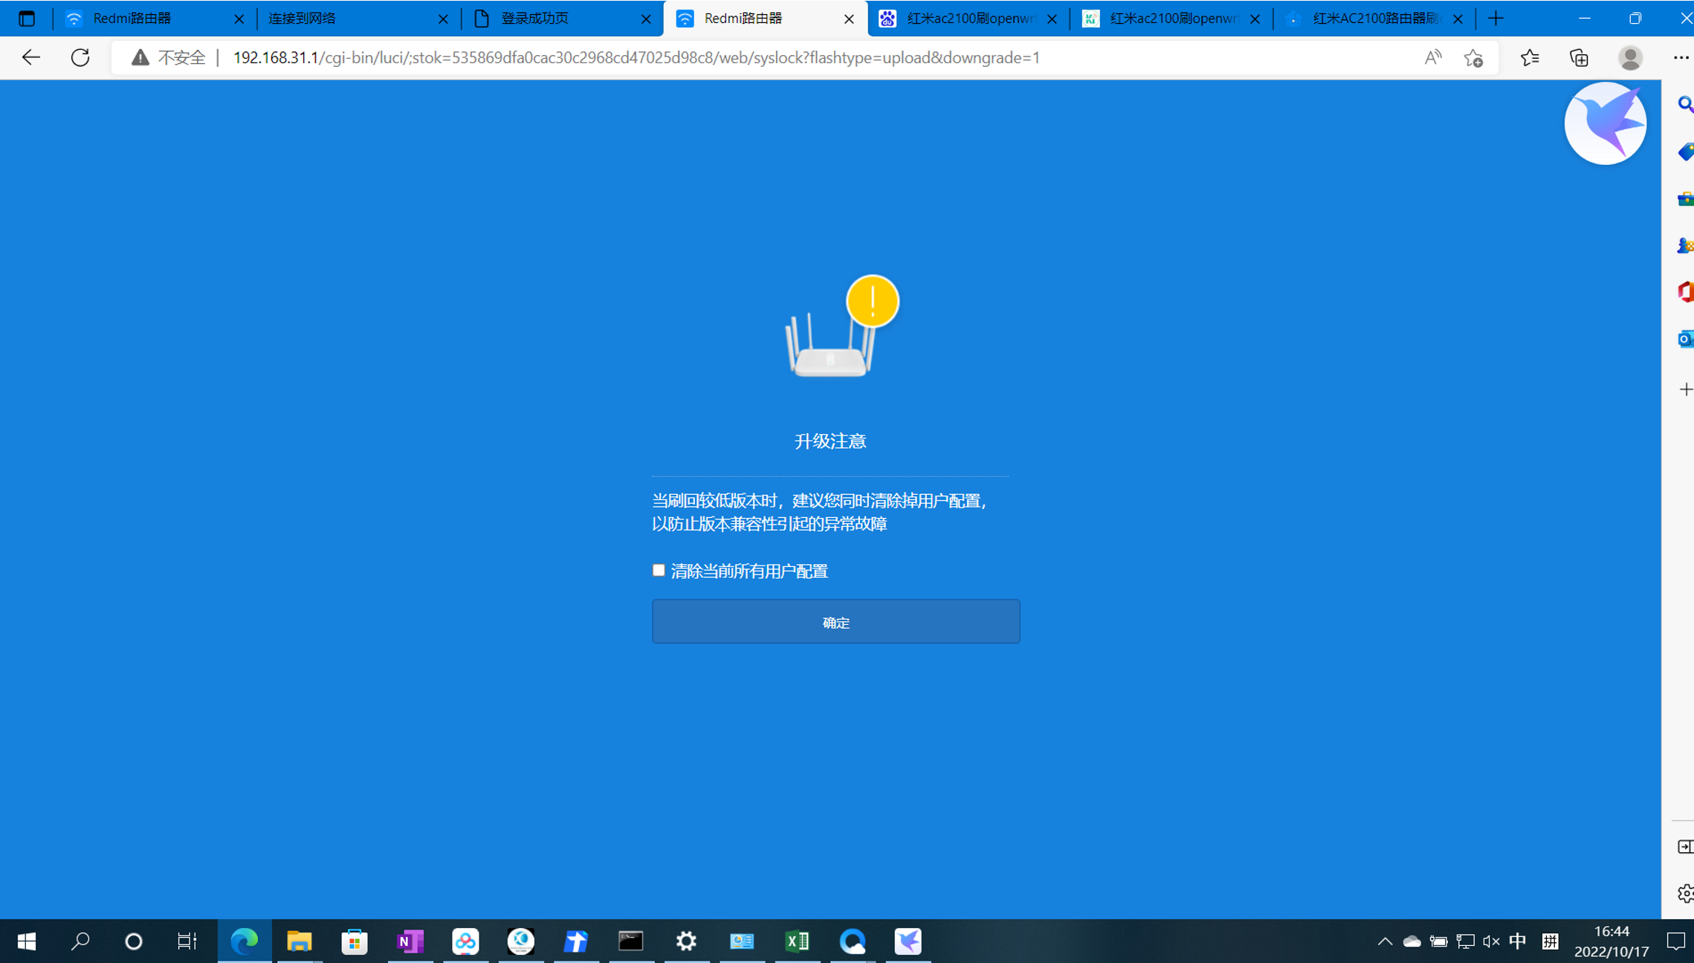The image size is (1694, 963).
Task: Open the browser profile avatar
Action: pos(1630,57)
